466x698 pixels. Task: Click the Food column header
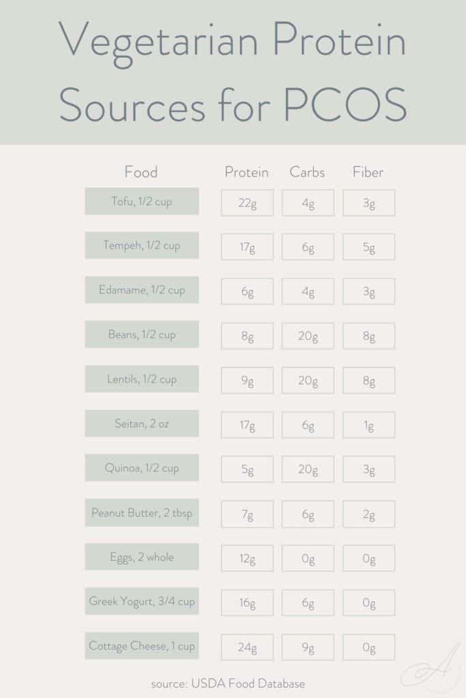pyautogui.click(x=141, y=172)
